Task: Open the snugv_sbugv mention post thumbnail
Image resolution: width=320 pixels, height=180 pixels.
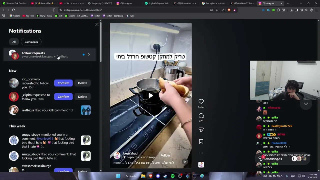Action: click(86, 140)
